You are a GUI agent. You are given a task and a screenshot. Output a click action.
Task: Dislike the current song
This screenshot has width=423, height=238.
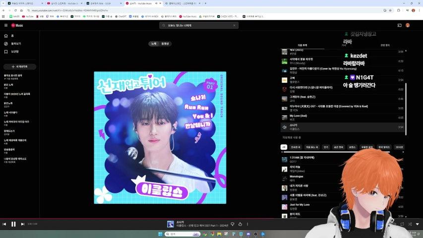(232, 224)
